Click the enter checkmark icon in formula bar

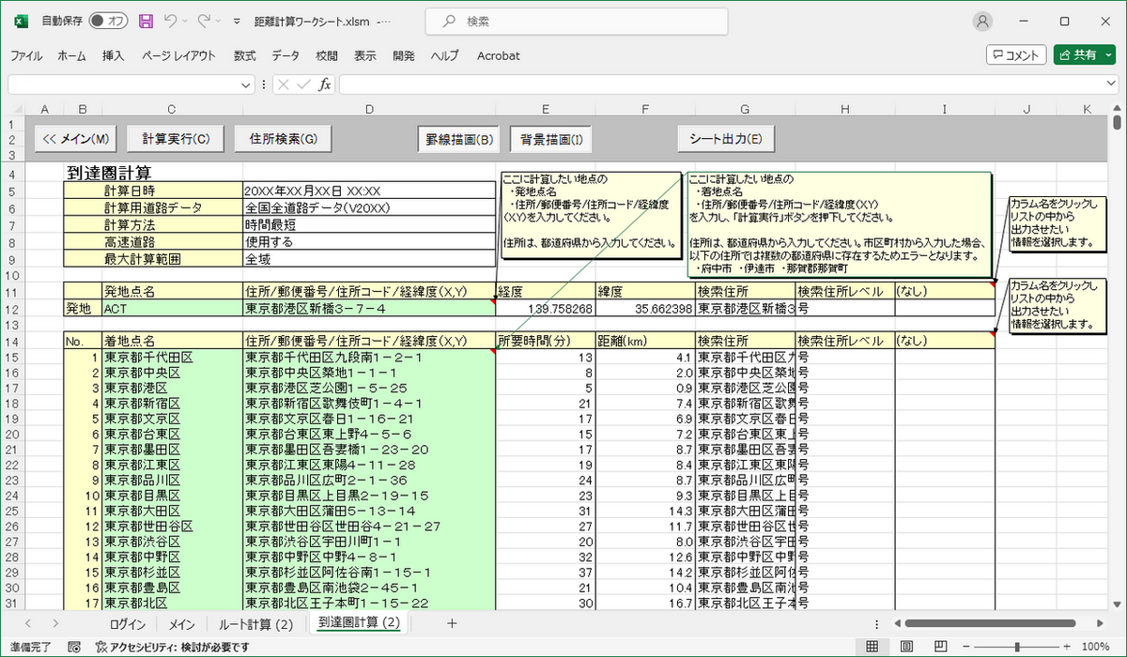coord(303,84)
